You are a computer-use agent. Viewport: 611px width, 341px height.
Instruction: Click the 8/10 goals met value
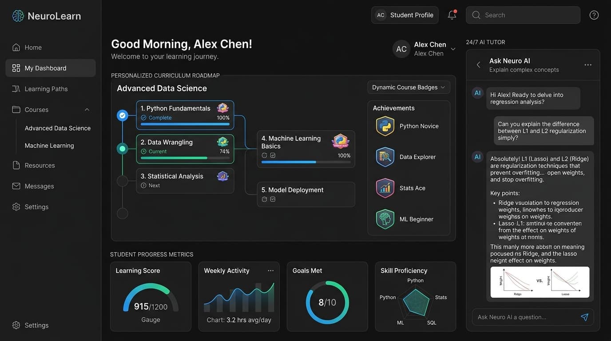click(327, 302)
